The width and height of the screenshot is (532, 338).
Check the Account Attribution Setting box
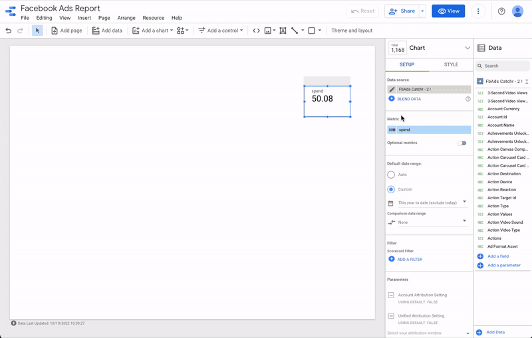(x=391, y=295)
